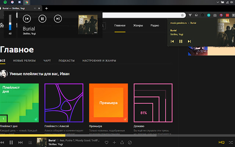Open the network connection tray icon
This screenshot has height=147, width=235.
coord(227,2)
